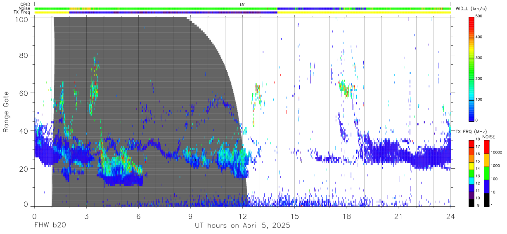Click the 3 UT hour tick
This screenshot has height=234, width=507.
pos(86,216)
